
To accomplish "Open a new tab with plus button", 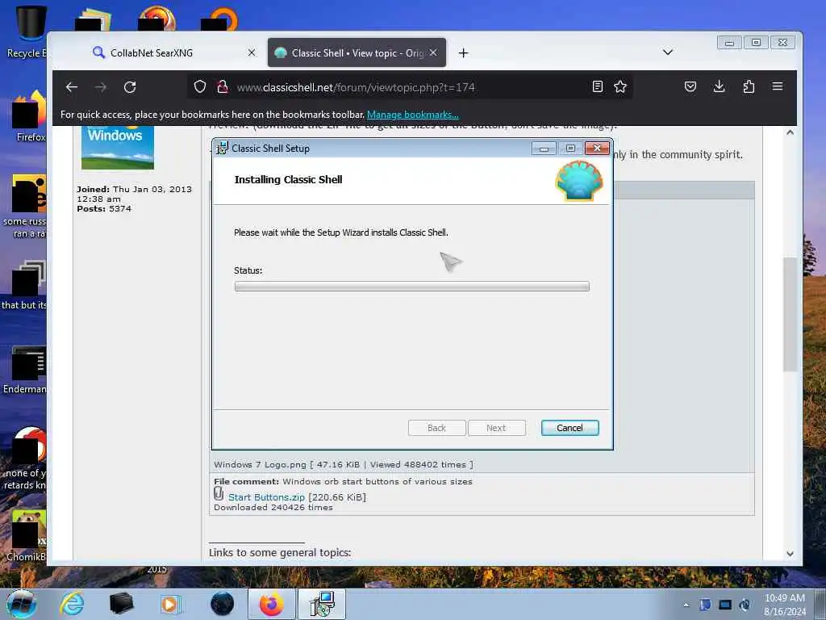I will click(x=463, y=52).
